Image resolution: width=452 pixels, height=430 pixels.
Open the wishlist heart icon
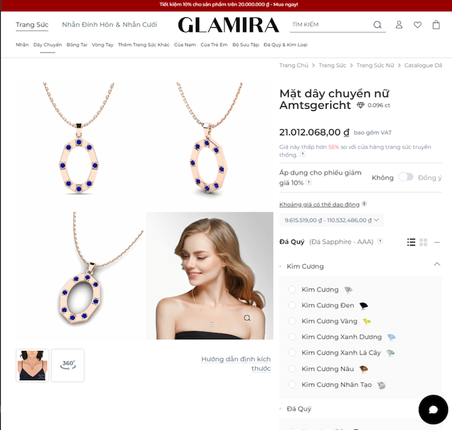(x=417, y=25)
